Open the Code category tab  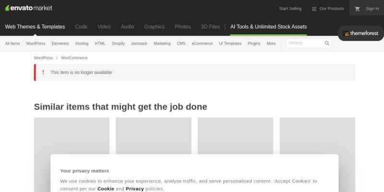click(81, 27)
